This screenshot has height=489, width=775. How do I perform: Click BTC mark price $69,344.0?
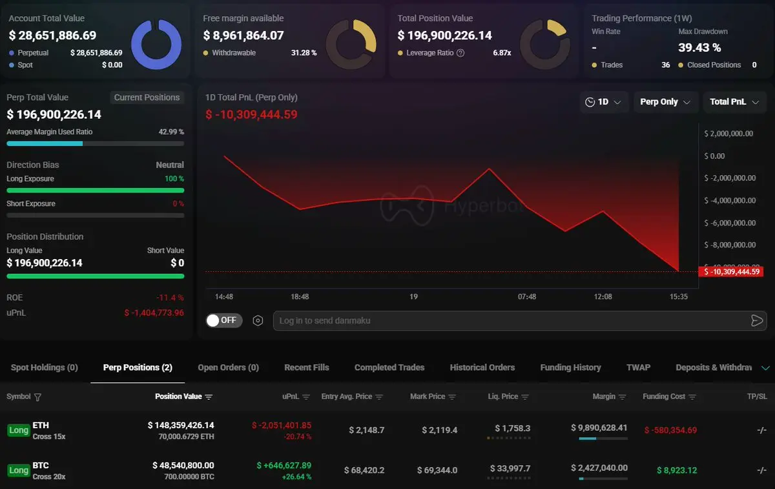437,470
